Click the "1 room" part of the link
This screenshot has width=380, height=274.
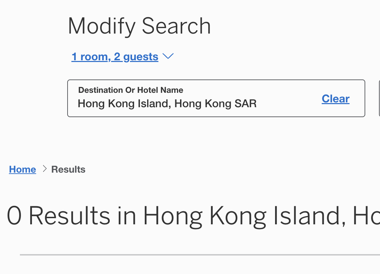click(91, 57)
